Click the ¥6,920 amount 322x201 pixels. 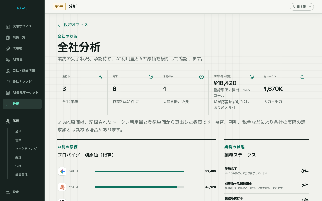point(210,187)
